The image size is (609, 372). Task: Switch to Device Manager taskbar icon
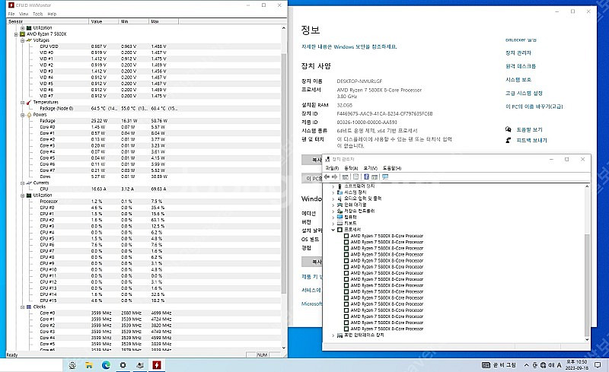pyautogui.click(x=140, y=365)
